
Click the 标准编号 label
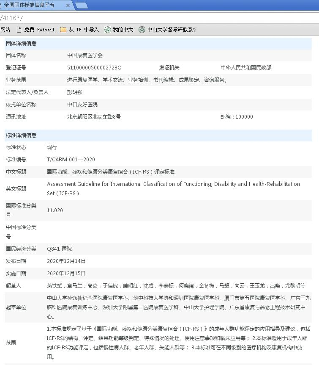click(x=16, y=160)
